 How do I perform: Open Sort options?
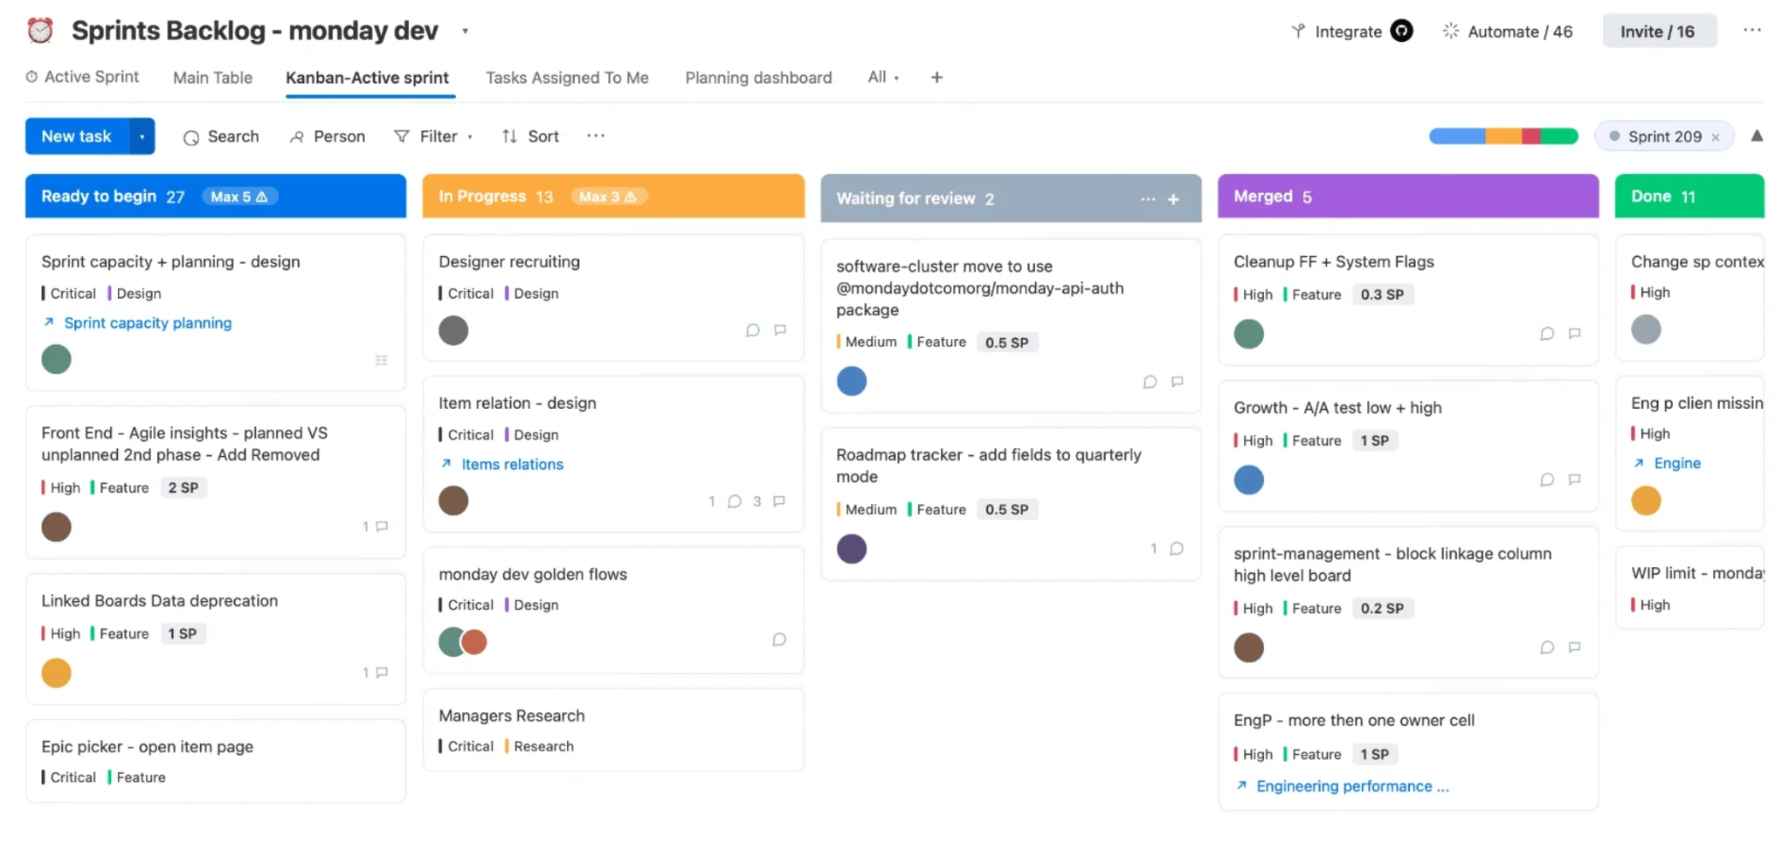pos(530,136)
